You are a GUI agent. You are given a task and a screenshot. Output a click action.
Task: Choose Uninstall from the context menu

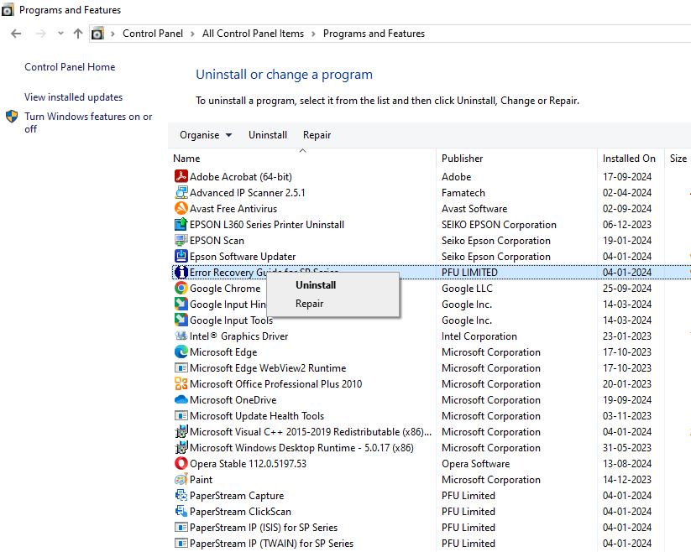(x=316, y=285)
